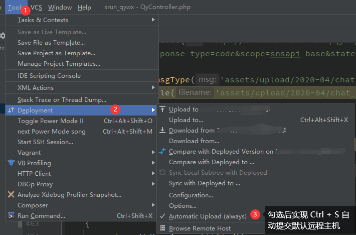Viewport: 356px width, 235px height.
Task: Select Tasks & Contexts menu entry
Action: coord(82,20)
